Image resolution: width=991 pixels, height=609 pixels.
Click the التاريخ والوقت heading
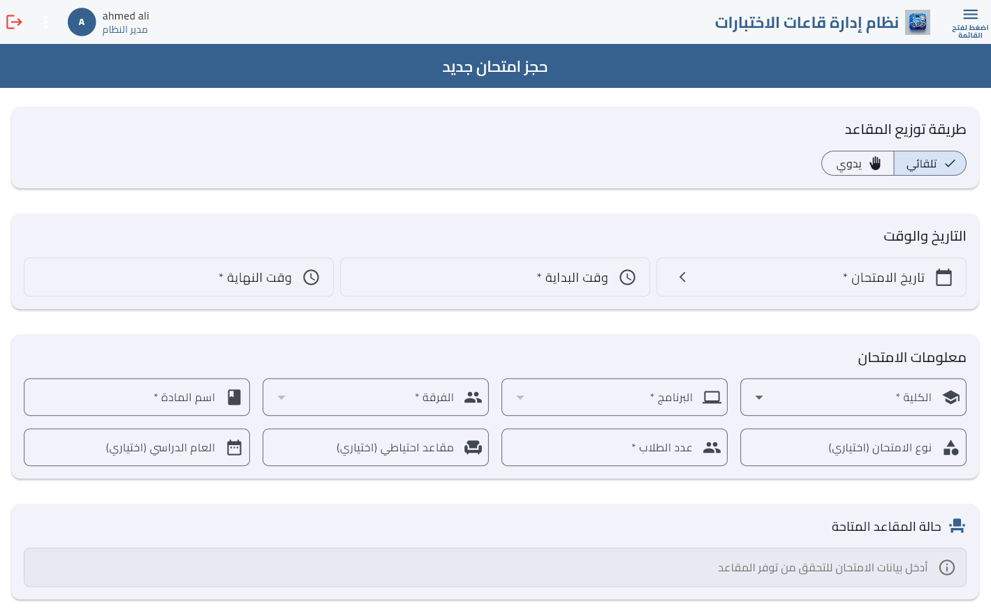(x=925, y=236)
